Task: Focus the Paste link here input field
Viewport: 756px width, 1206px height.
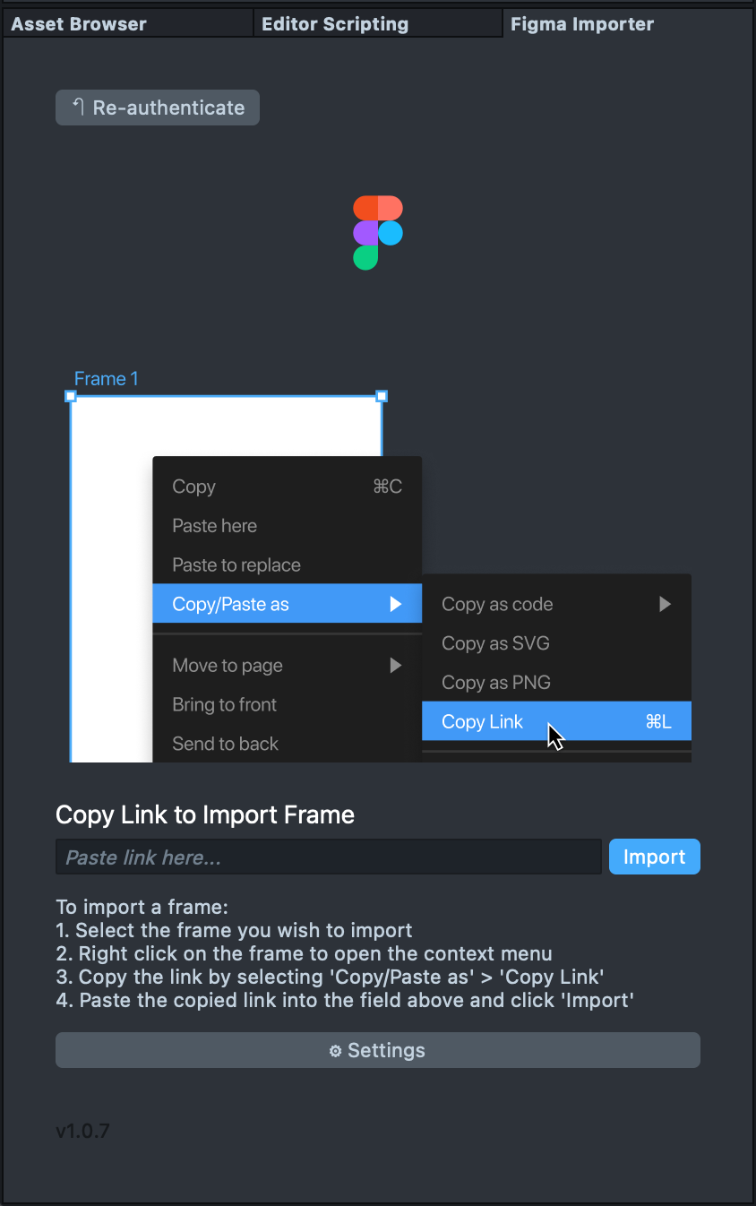Action: pyautogui.click(x=328, y=857)
